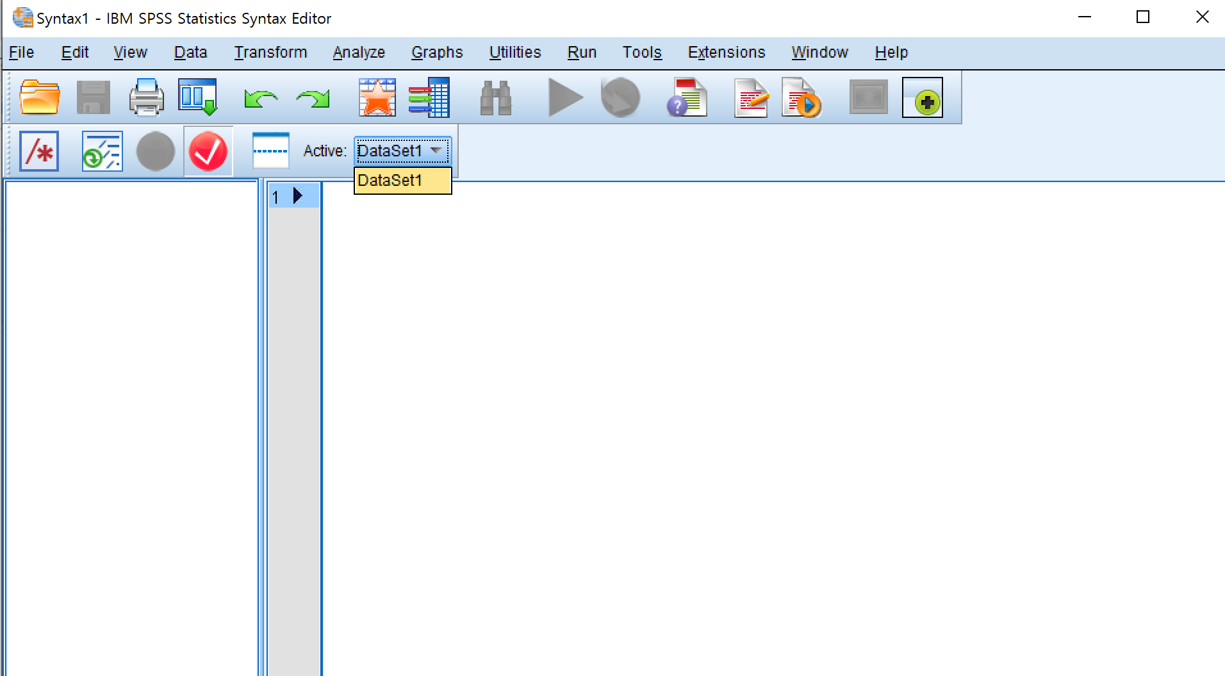This screenshot has width=1225, height=676.
Task: Open the Graphs menu
Action: tap(437, 53)
